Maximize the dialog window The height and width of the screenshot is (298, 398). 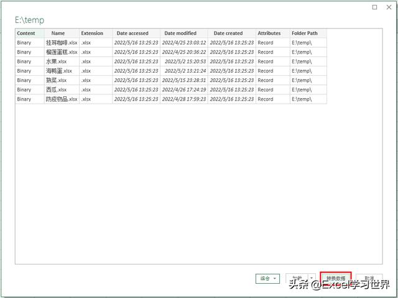click(x=374, y=7)
